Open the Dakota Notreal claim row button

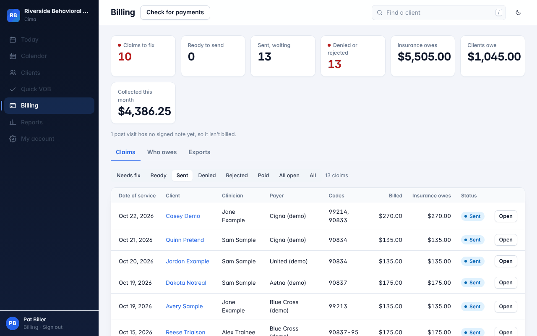[506, 283]
